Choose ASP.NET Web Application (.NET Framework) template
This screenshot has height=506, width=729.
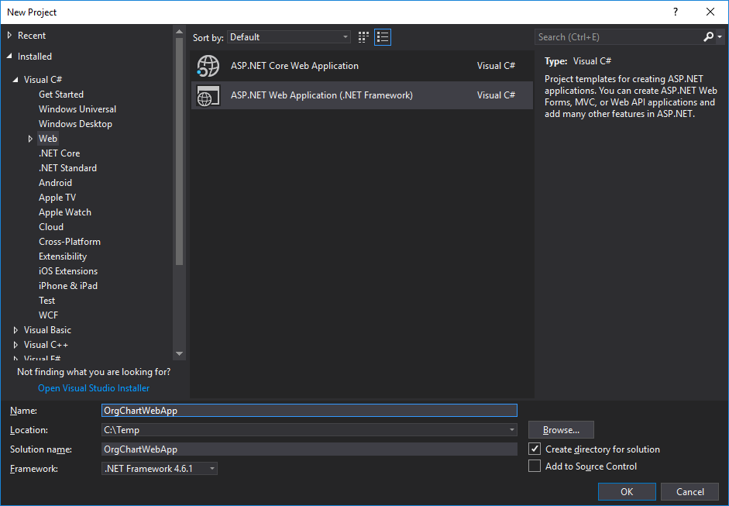[x=362, y=95]
